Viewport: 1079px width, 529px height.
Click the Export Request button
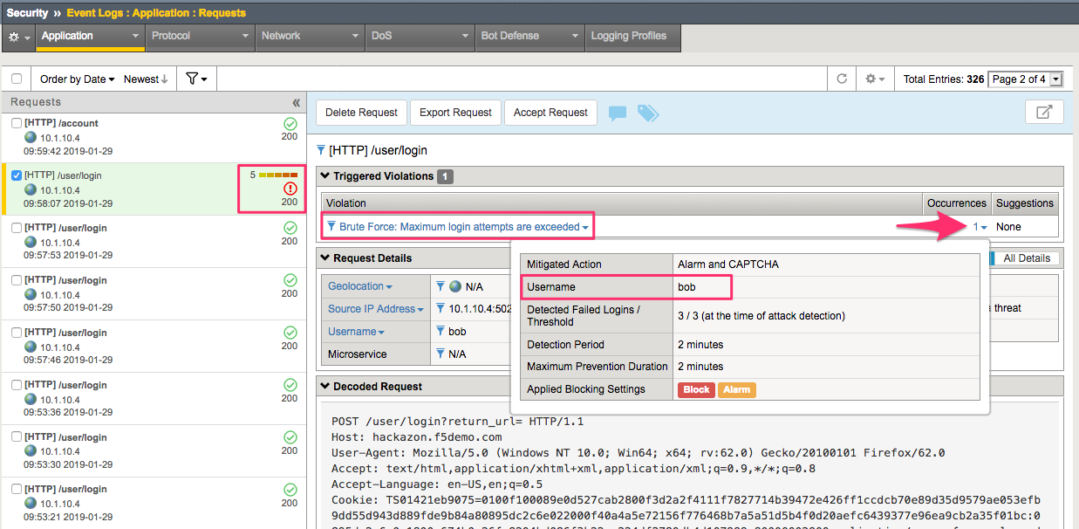(456, 113)
